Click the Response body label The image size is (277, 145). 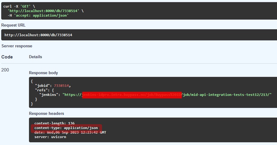(x=43, y=73)
